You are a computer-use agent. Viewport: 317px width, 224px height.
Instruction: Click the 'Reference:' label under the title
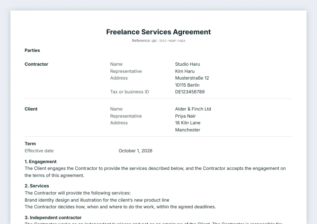tap(141, 40)
